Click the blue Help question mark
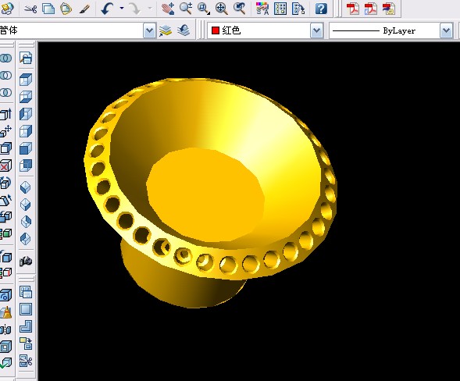The height and width of the screenshot is (381, 460). 321,9
